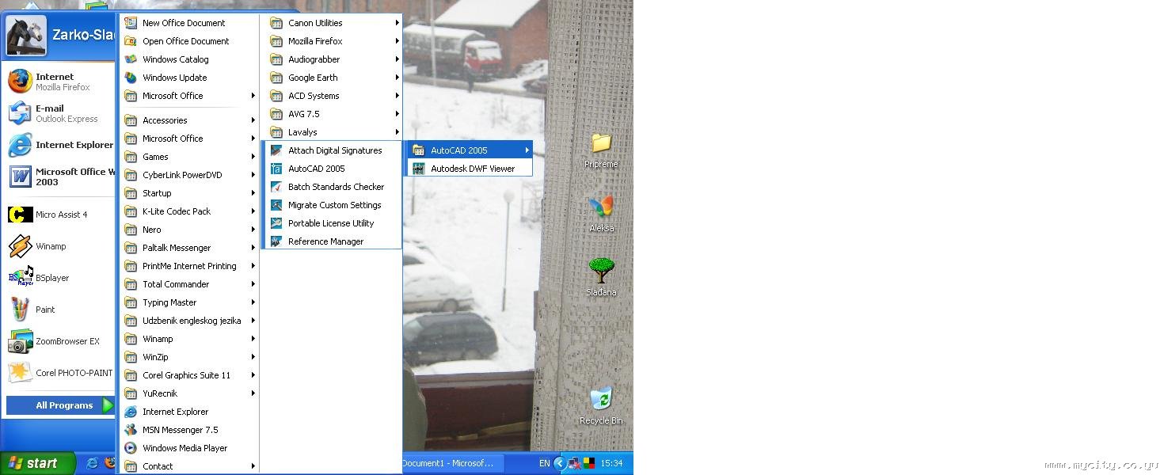Open the Typing Master folder
Image resolution: width=1164 pixels, height=475 pixels.
coord(190,302)
